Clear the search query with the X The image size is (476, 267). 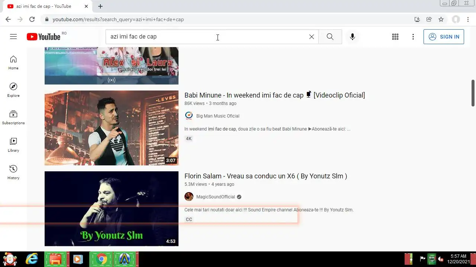point(312,37)
